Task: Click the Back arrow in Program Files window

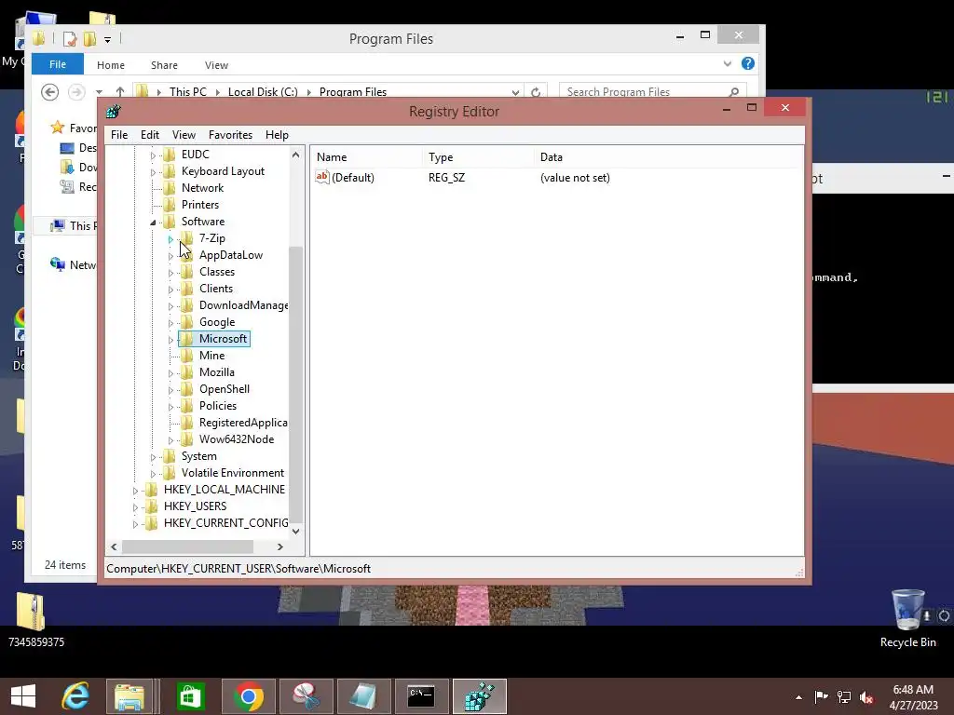Action: click(50, 92)
